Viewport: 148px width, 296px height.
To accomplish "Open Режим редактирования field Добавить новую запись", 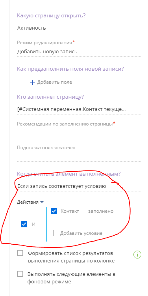I will pyautogui.click(x=79, y=52).
